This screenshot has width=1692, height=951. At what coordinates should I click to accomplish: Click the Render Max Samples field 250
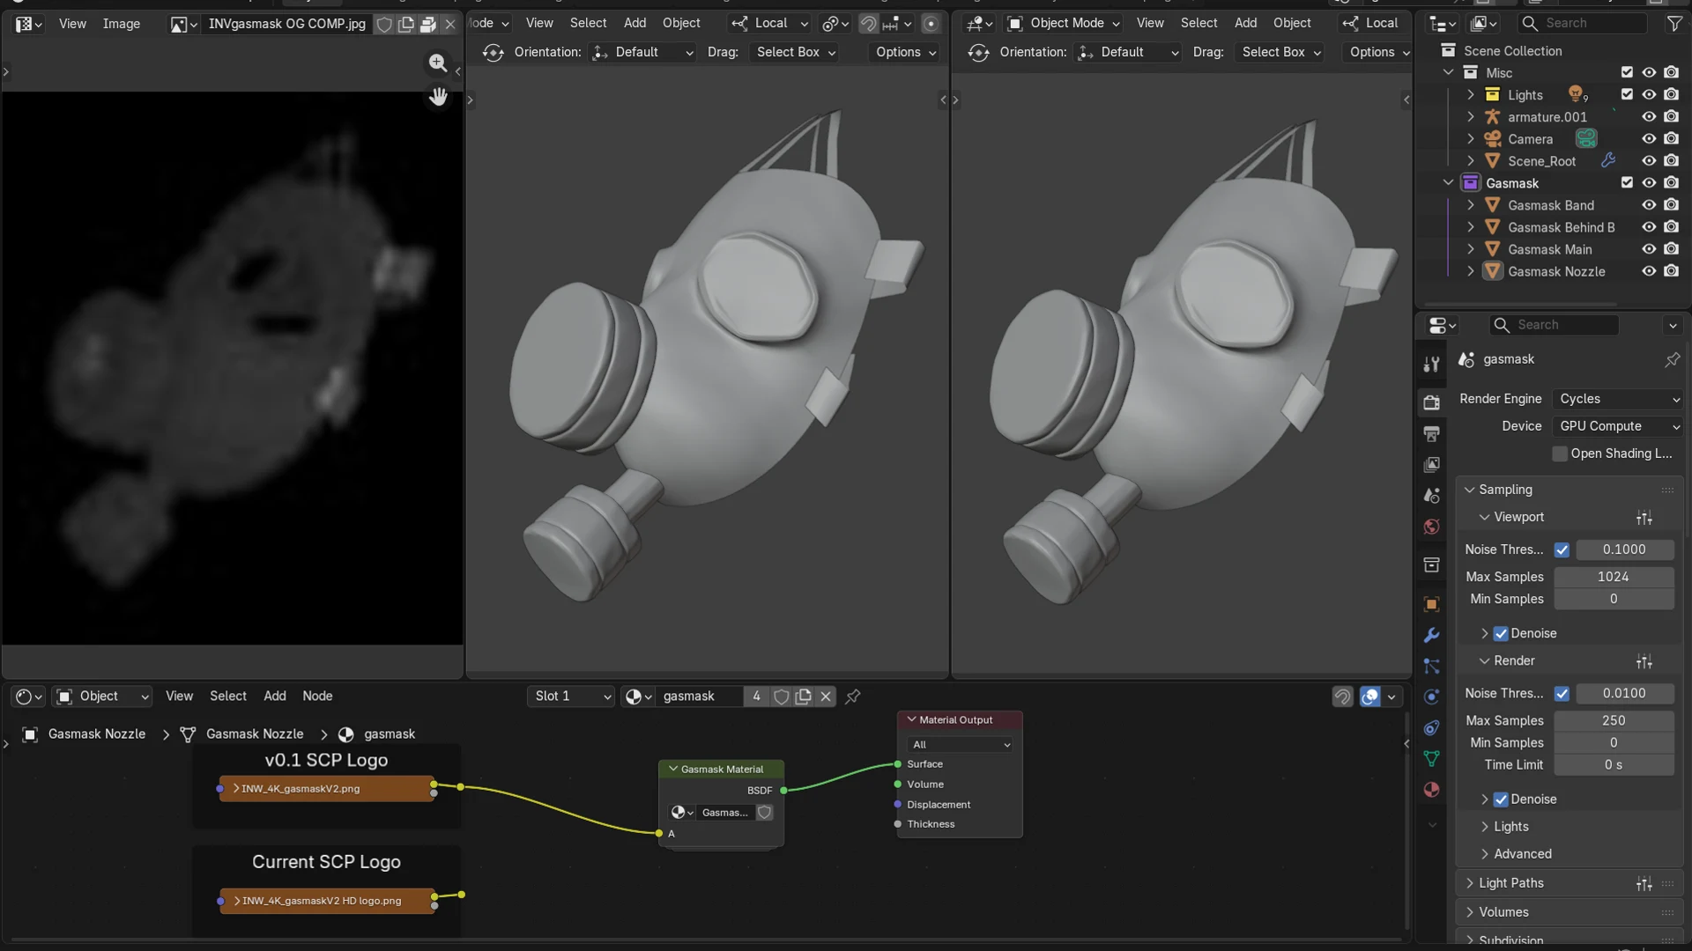(1613, 721)
